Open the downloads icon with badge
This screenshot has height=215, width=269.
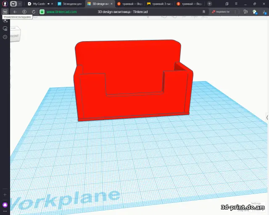pyautogui.click(x=264, y=12)
